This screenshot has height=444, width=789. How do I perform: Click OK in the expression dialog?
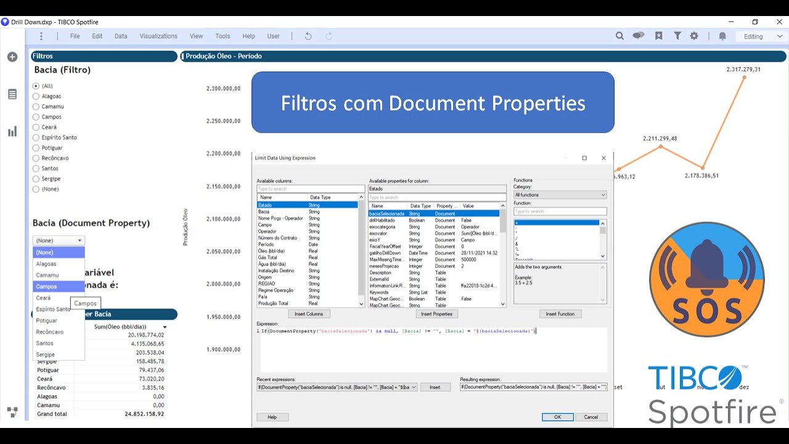557,417
